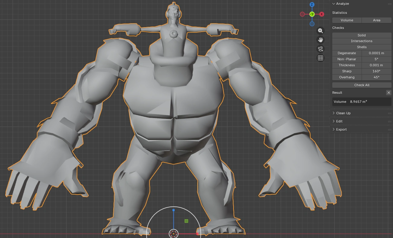Click the red X-axis move gizmo handle

click(x=198, y=234)
